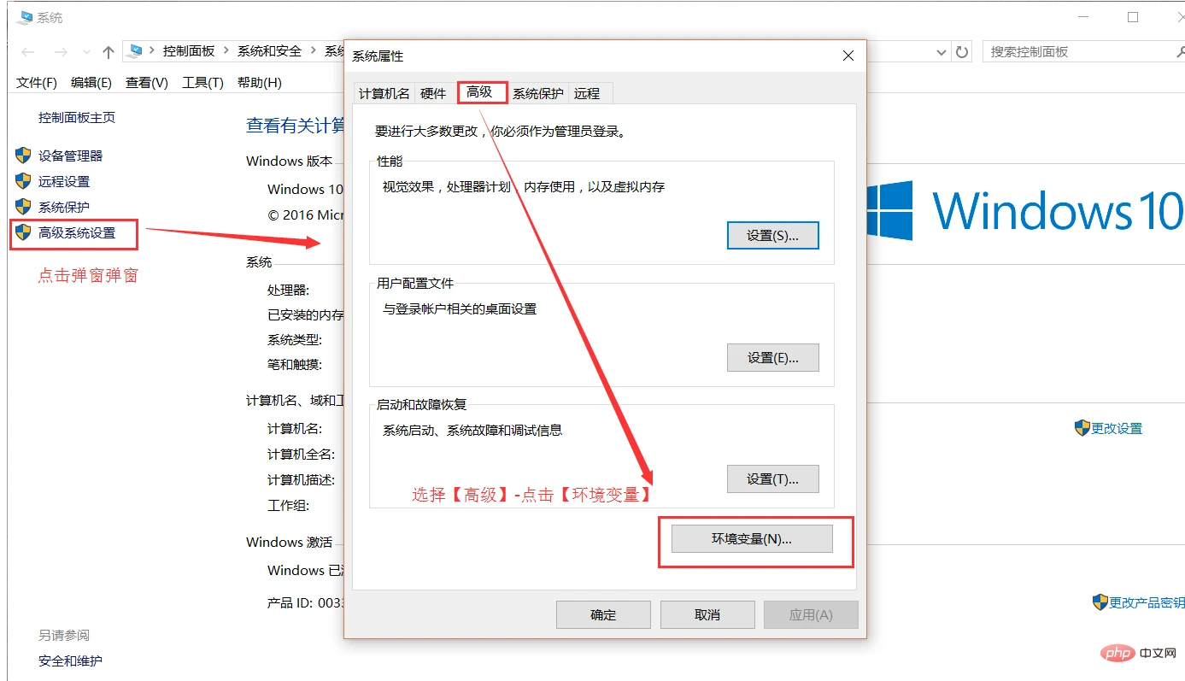Expand the address bar history dropdown
This screenshot has width=1185, height=681.
941,51
